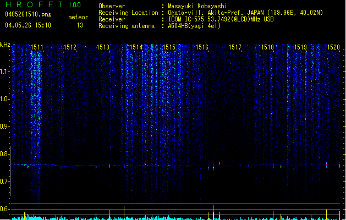Screen dimensions: 346x220
Task: Click the 1515 time marker
Action: click(169, 47)
